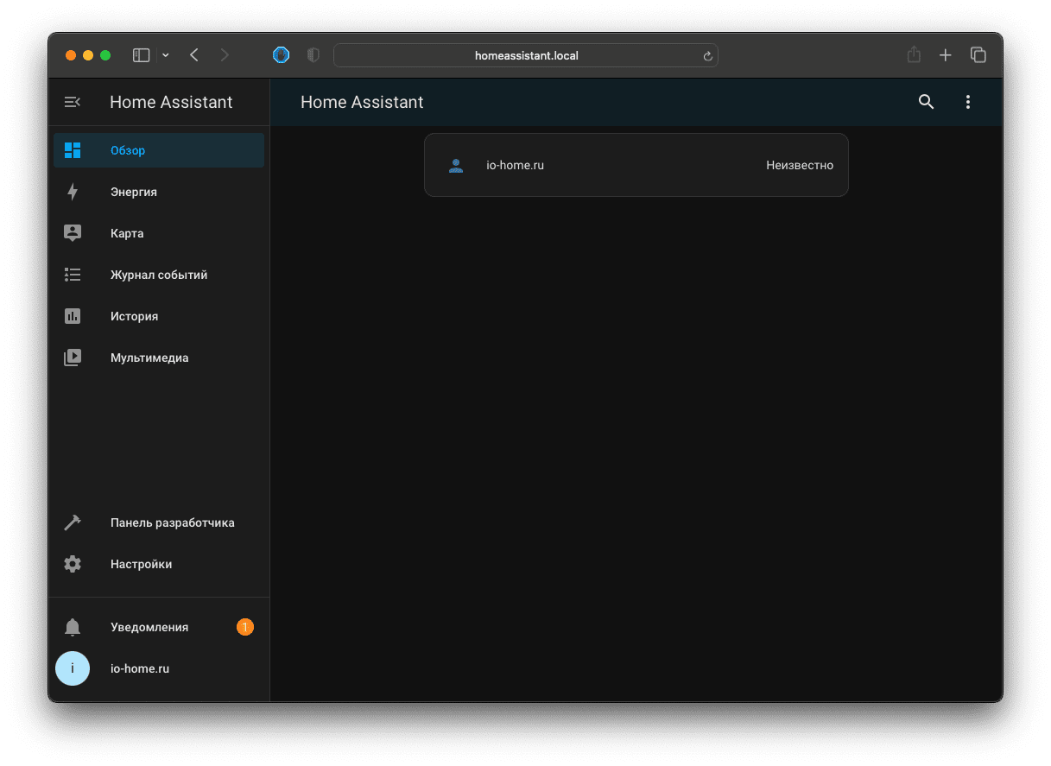1051x766 pixels.
Task: Open search with the magnifier icon
Action: point(926,102)
